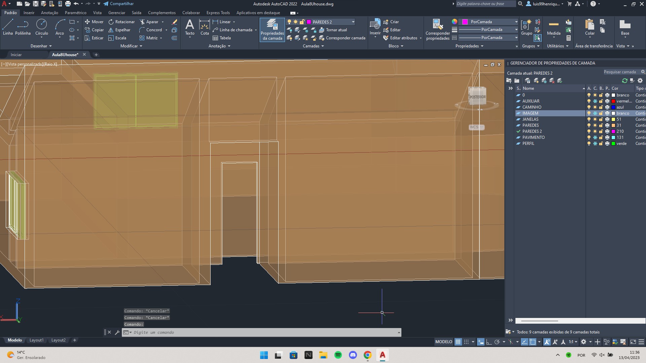Viewport: 646px width, 363px height.
Task: Select the Círculo tool
Action: [41, 27]
